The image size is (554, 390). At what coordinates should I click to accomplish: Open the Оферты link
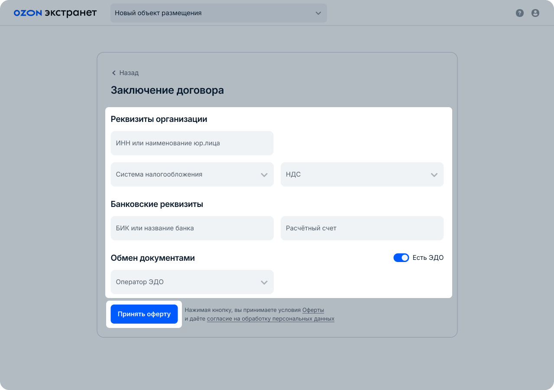tap(313, 310)
